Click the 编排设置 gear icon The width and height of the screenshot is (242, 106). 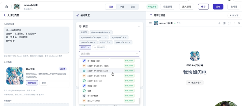tap(78, 15)
